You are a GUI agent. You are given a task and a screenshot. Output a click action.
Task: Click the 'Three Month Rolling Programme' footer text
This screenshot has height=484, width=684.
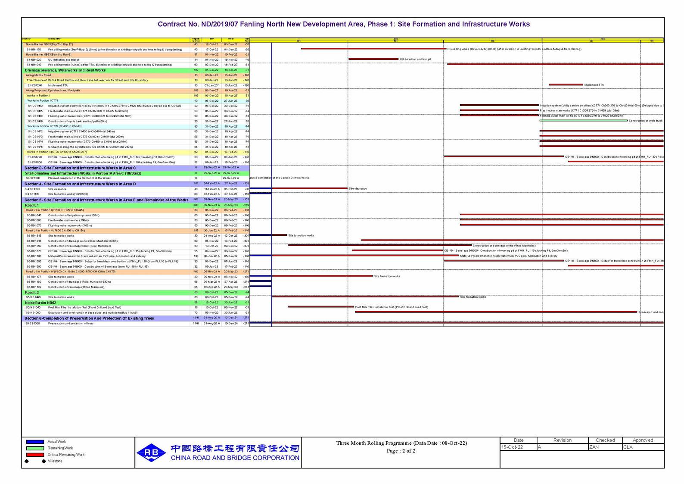click(x=401, y=443)
